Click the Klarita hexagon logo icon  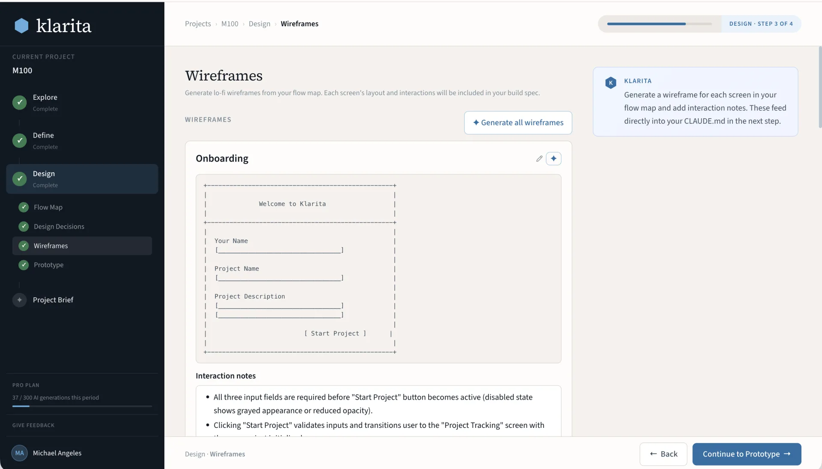21,26
